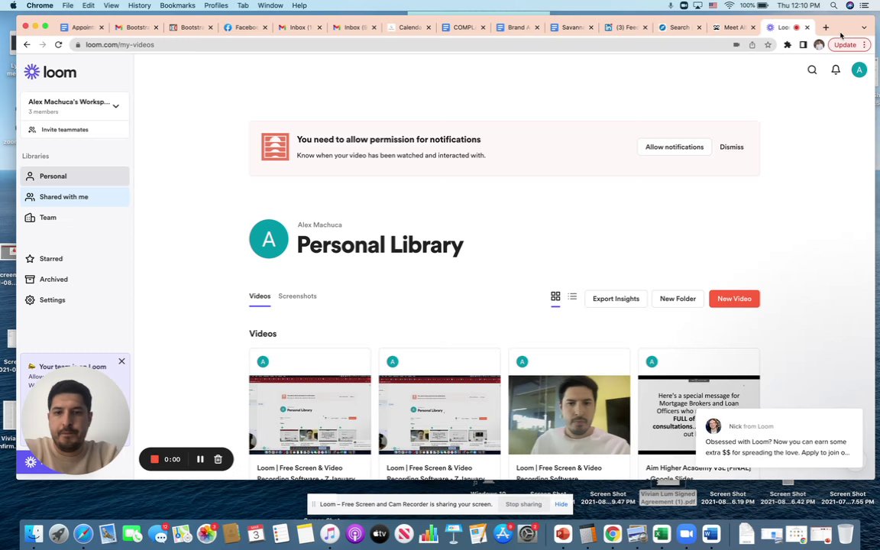Open the account avatar menu in the top right

coord(859,70)
